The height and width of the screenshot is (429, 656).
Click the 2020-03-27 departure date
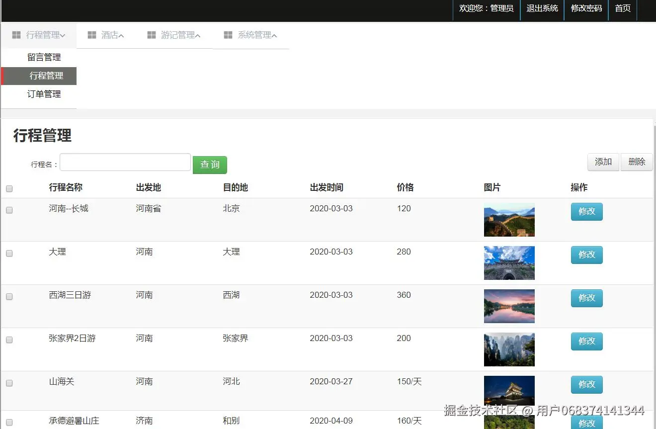(x=331, y=382)
